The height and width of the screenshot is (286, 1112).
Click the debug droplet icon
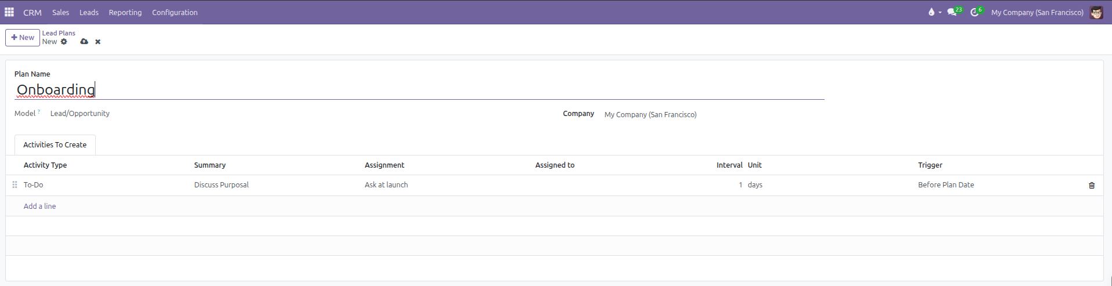click(931, 12)
